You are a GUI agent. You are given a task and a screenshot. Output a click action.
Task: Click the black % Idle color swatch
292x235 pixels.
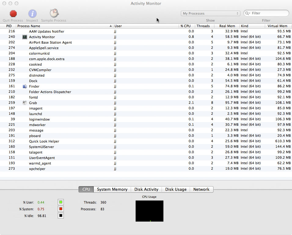(x=61, y=216)
